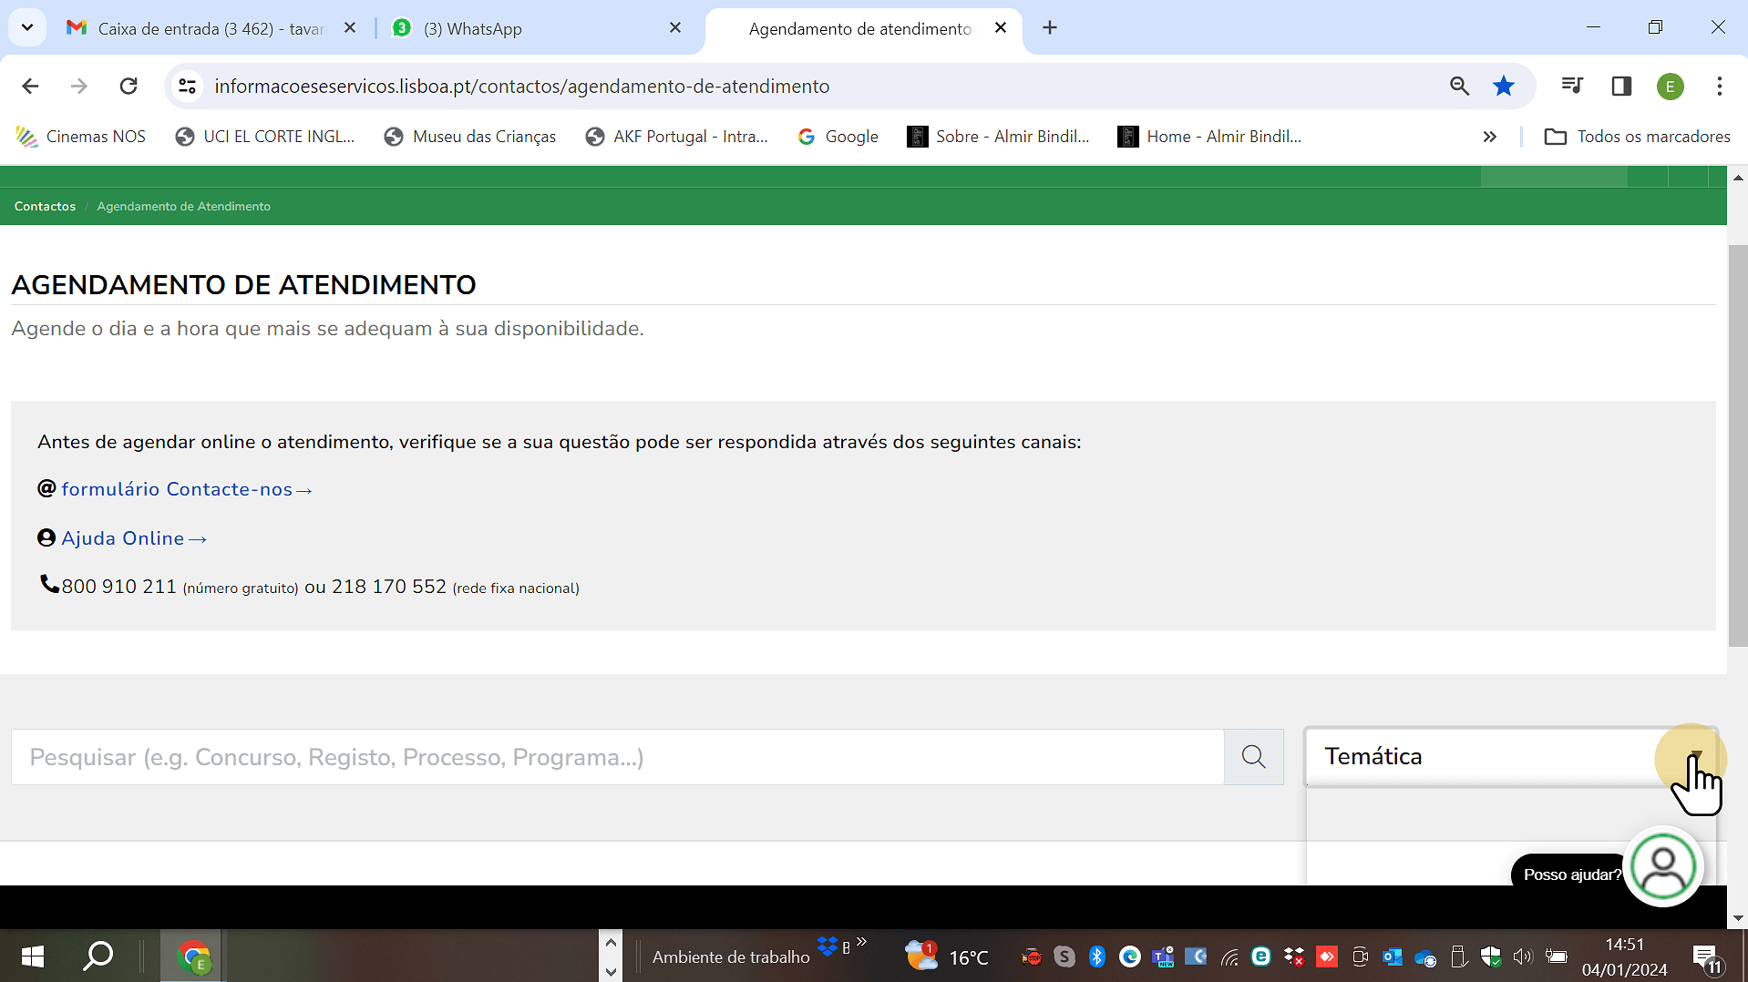Mute volume via the speaker icon

coord(1524,956)
